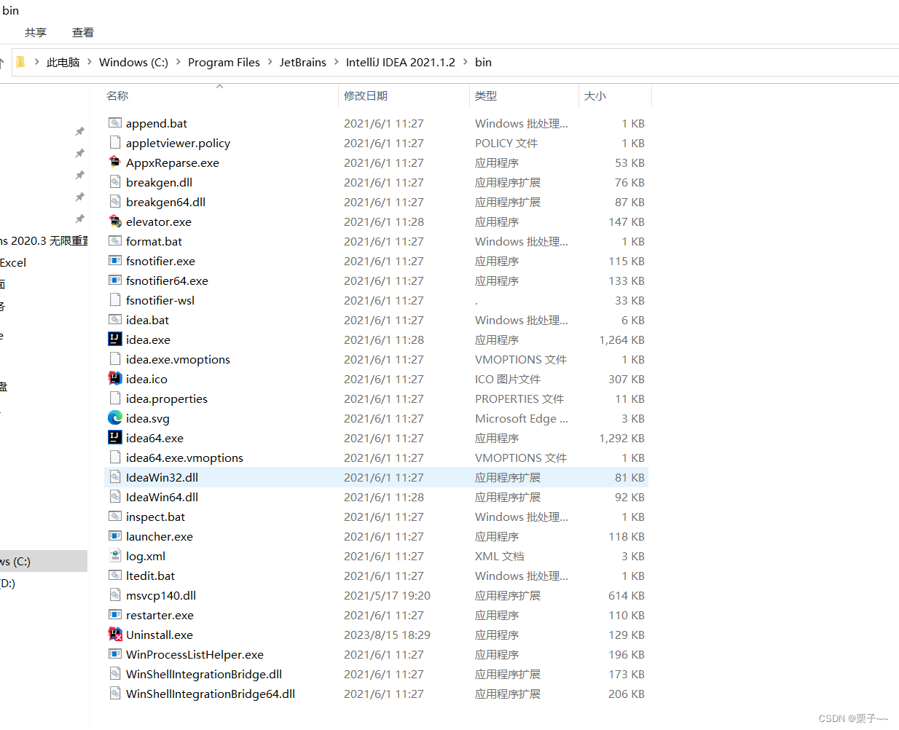The width and height of the screenshot is (899, 730).
Task: Select idea.exe.vmoptions file name
Action: pyautogui.click(x=178, y=359)
